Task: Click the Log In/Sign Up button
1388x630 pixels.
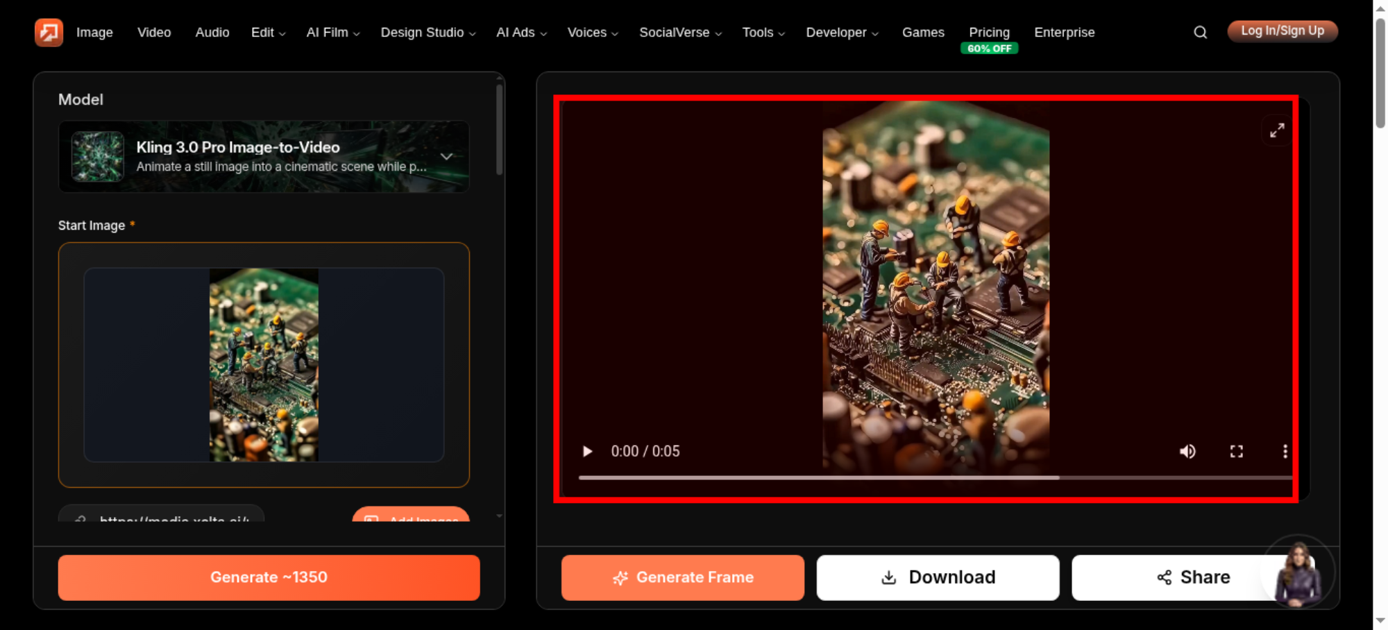Action: (x=1283, y=31)
